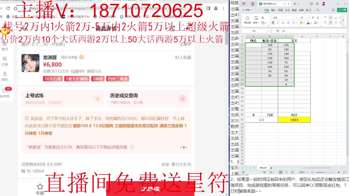Align cell content to top
This screenshot has height=196, width=349.
click(x=325, y=17)
